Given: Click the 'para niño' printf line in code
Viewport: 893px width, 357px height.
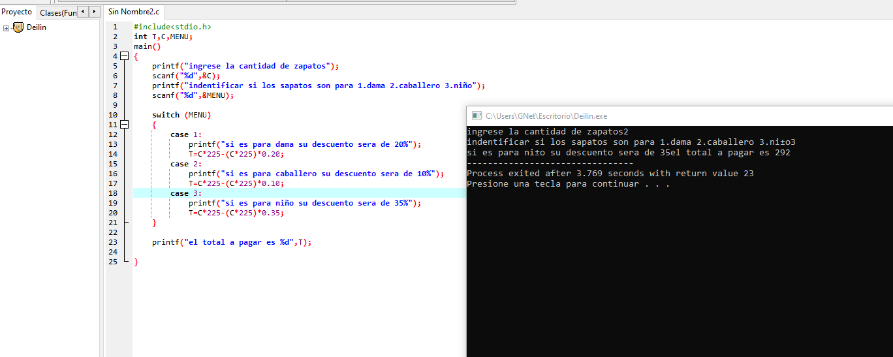Looking at the screenshot, I should (x=305, y=203).
